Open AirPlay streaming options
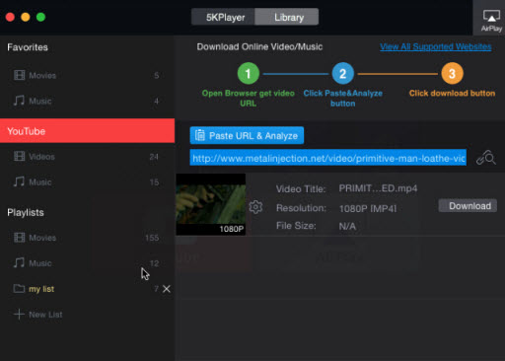The height and width of the screenshot is (361, 505). click(x=491, y=19)
